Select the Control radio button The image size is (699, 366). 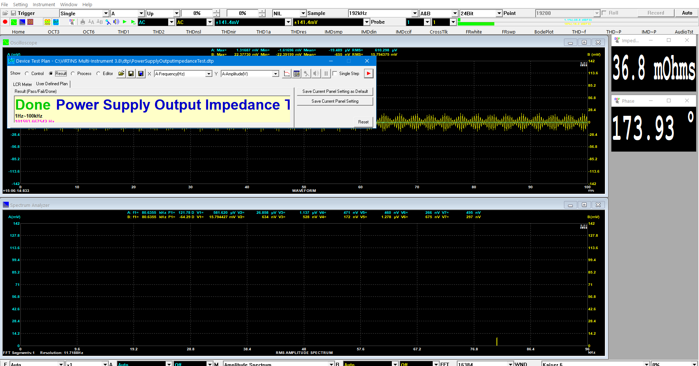pyautogui.click(x=27, y=74)
